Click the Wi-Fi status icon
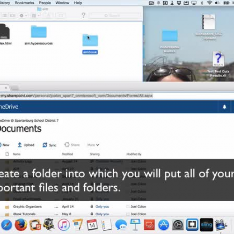The image size is (234, 234). (210, 3)
